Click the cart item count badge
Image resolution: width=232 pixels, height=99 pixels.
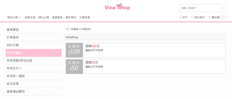click(224, 17)
